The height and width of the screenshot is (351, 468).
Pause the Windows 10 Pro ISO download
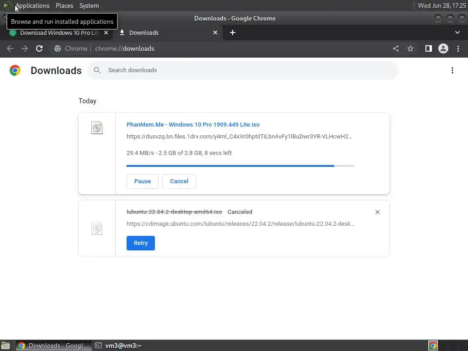[143, 181]
